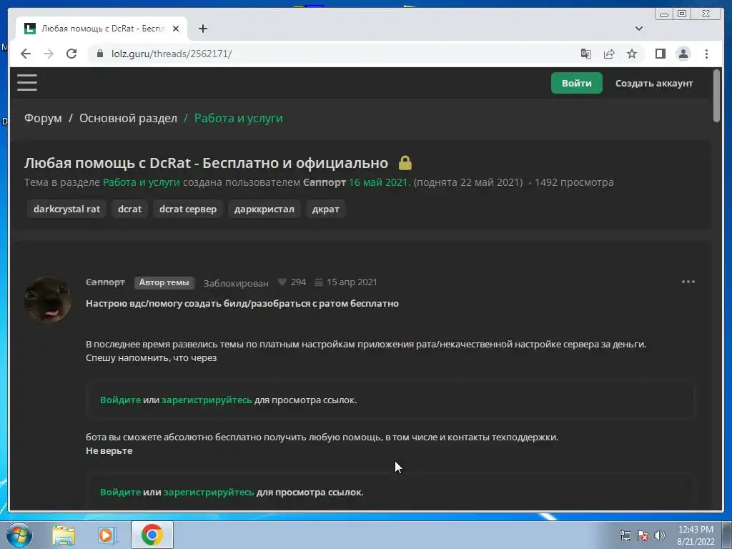The height and width of the screenshot is (549, 732).
Task: Click the Chrome taskbar icon
Action: [152, 535]
